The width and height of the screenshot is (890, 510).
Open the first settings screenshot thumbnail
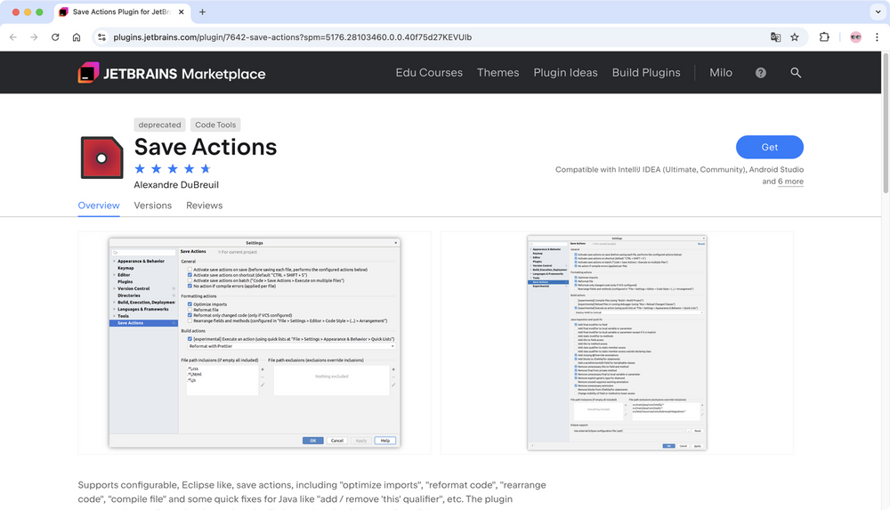click(x=255, y=343)
